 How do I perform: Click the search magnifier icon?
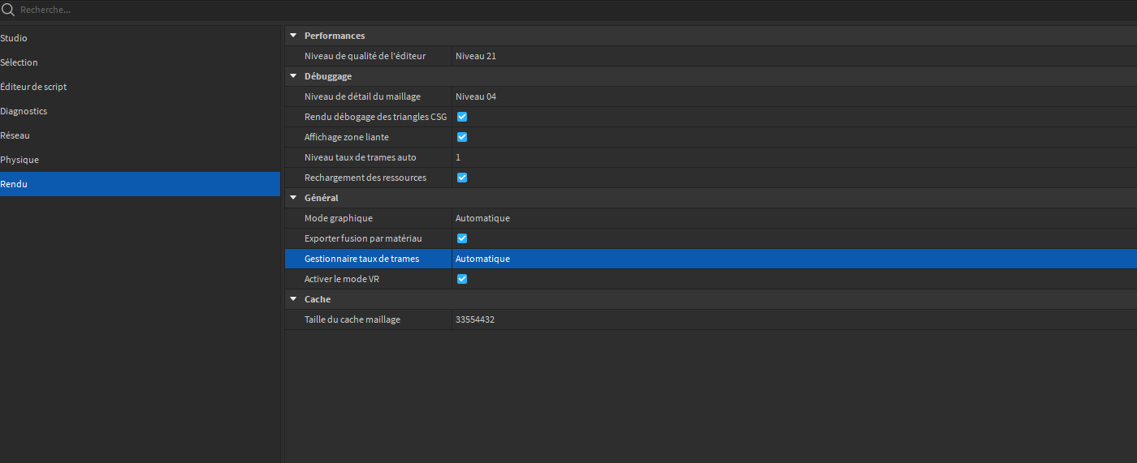8,10
